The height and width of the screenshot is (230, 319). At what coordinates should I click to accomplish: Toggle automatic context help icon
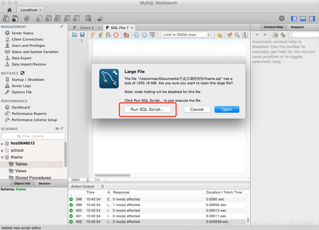[283, 35]
